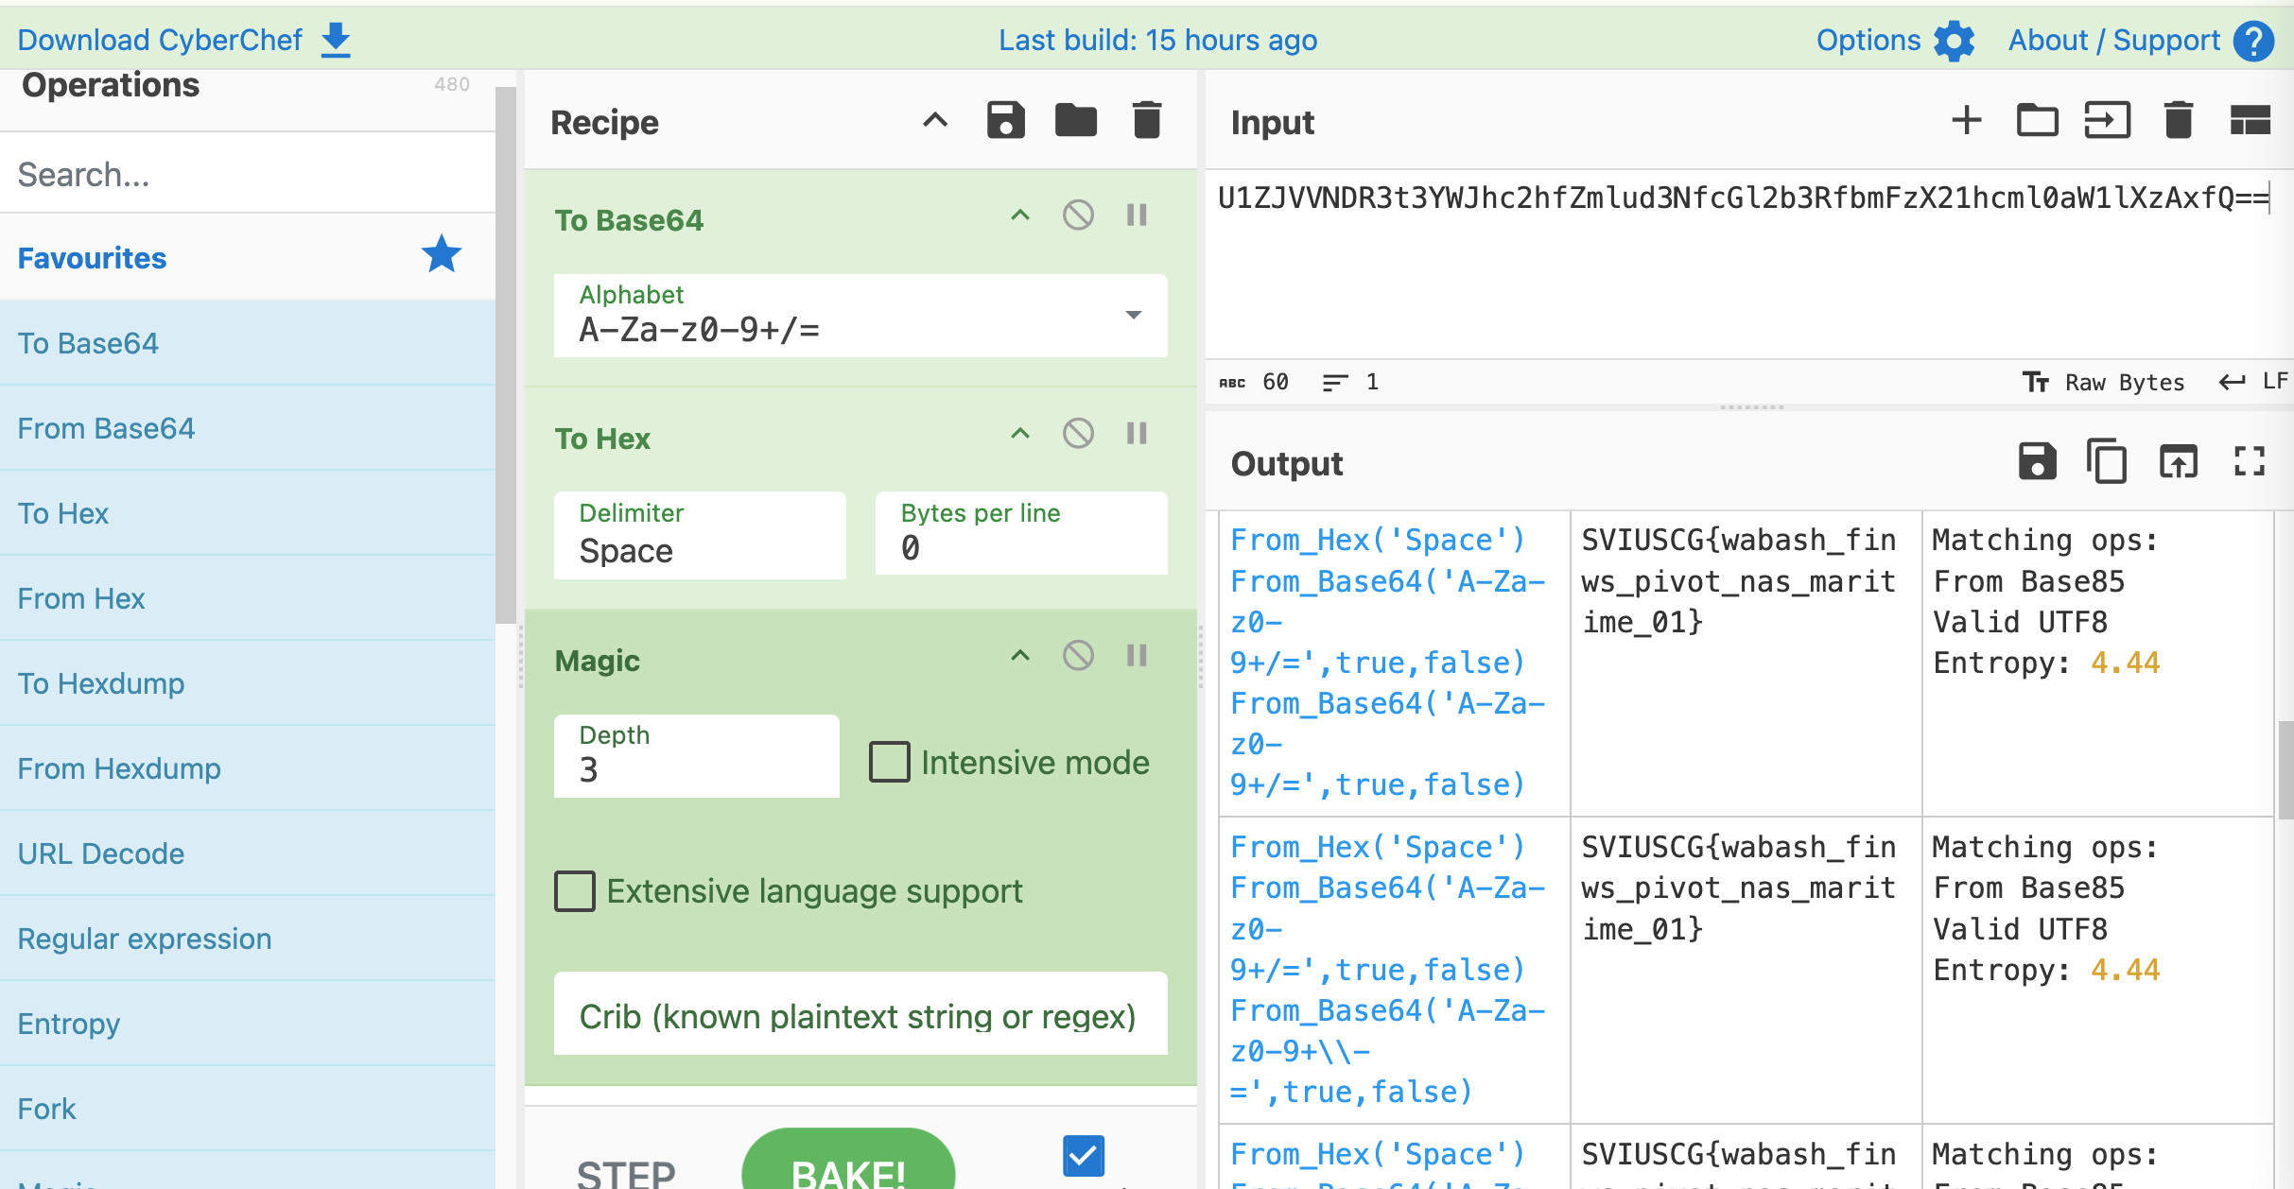The height and width of the screenshot is (1189, 2294).
Task: Open the Options link
Action: [1868, 40]
